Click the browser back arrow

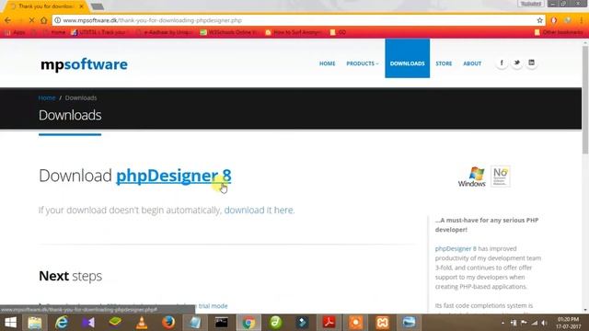coord(8,20)
